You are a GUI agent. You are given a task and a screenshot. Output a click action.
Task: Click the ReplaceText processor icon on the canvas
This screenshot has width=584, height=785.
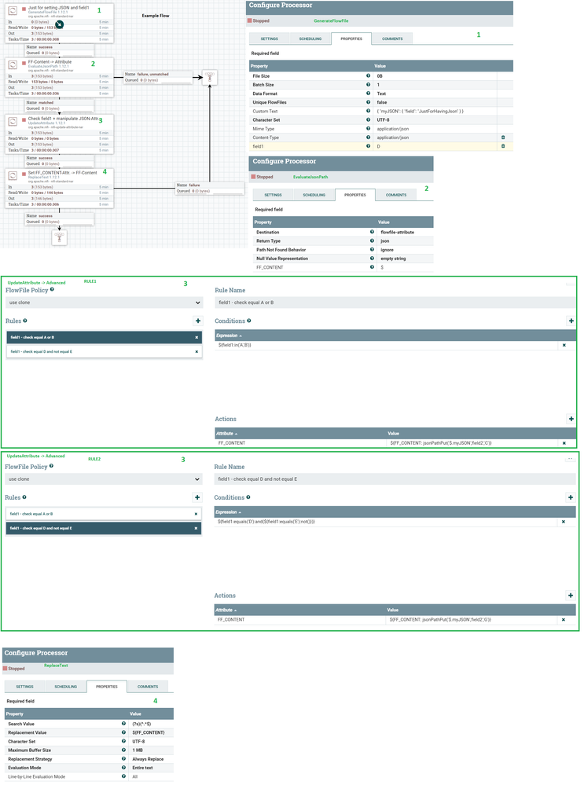(x=13, y=175)
